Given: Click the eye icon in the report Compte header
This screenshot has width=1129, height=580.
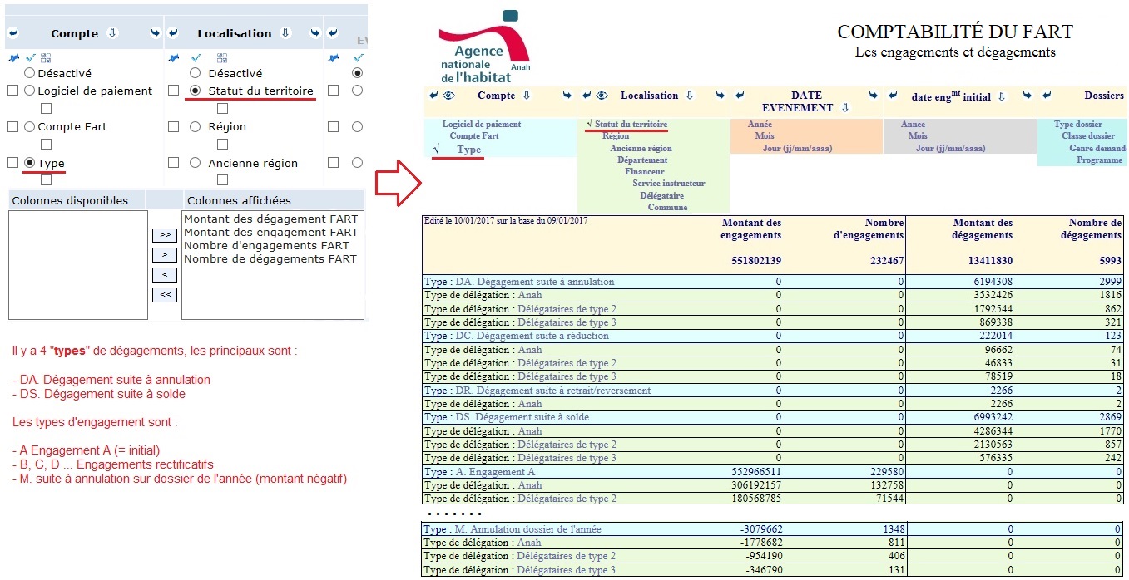Looking at the screenshot, I should point(448,96).
